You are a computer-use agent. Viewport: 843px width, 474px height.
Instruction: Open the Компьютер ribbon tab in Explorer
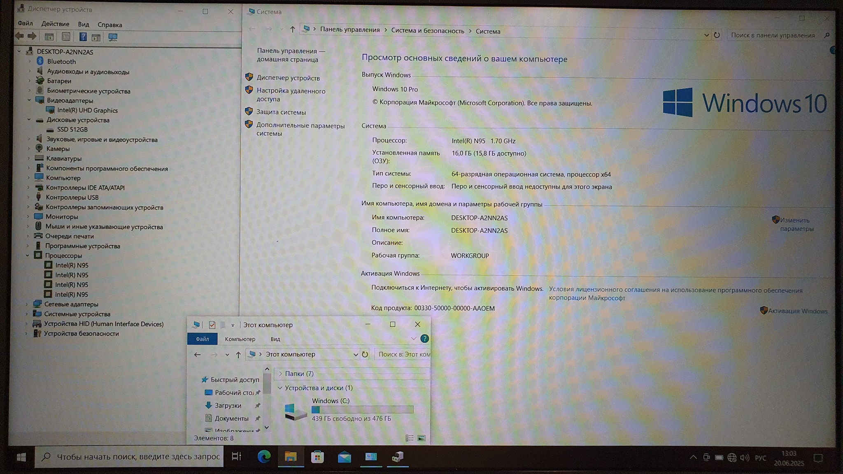[x=240, y=339]
